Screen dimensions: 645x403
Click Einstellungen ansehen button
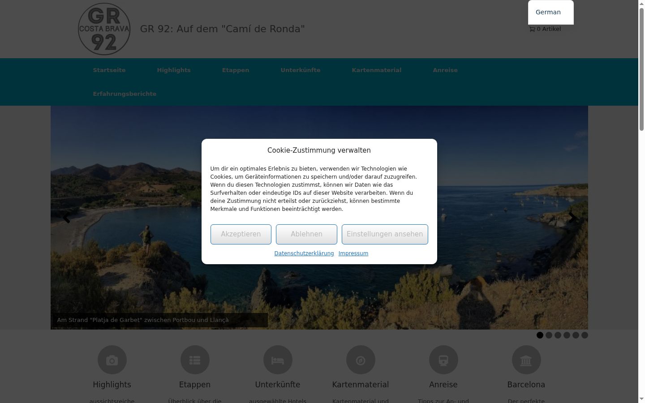pos(385,234)
